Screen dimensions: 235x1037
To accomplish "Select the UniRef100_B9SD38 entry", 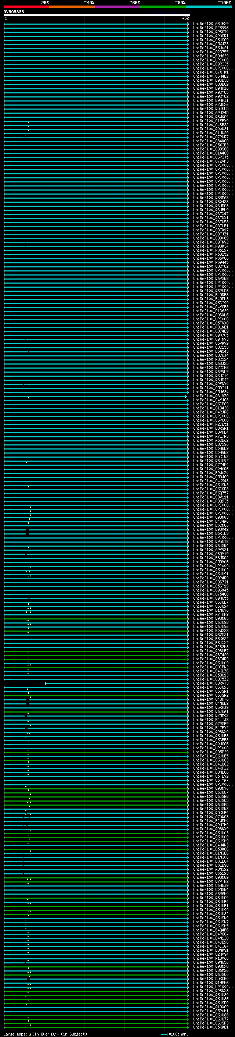I will coord(211,81).
